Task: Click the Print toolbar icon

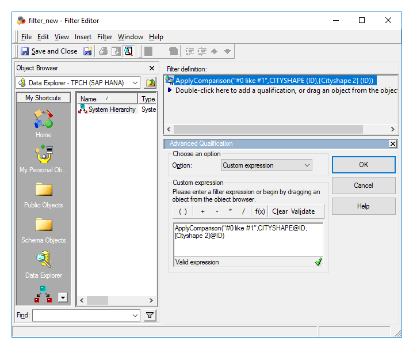Action: (x=104, y=51)
